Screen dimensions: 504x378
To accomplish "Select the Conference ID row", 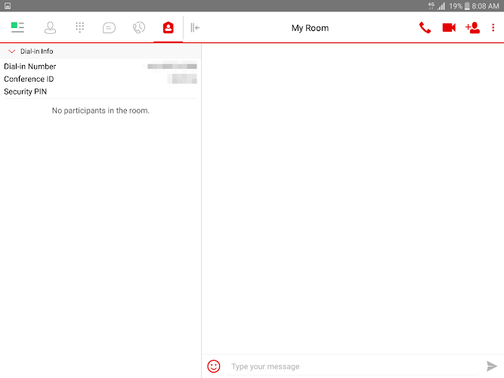I will (x=100, y=79).
